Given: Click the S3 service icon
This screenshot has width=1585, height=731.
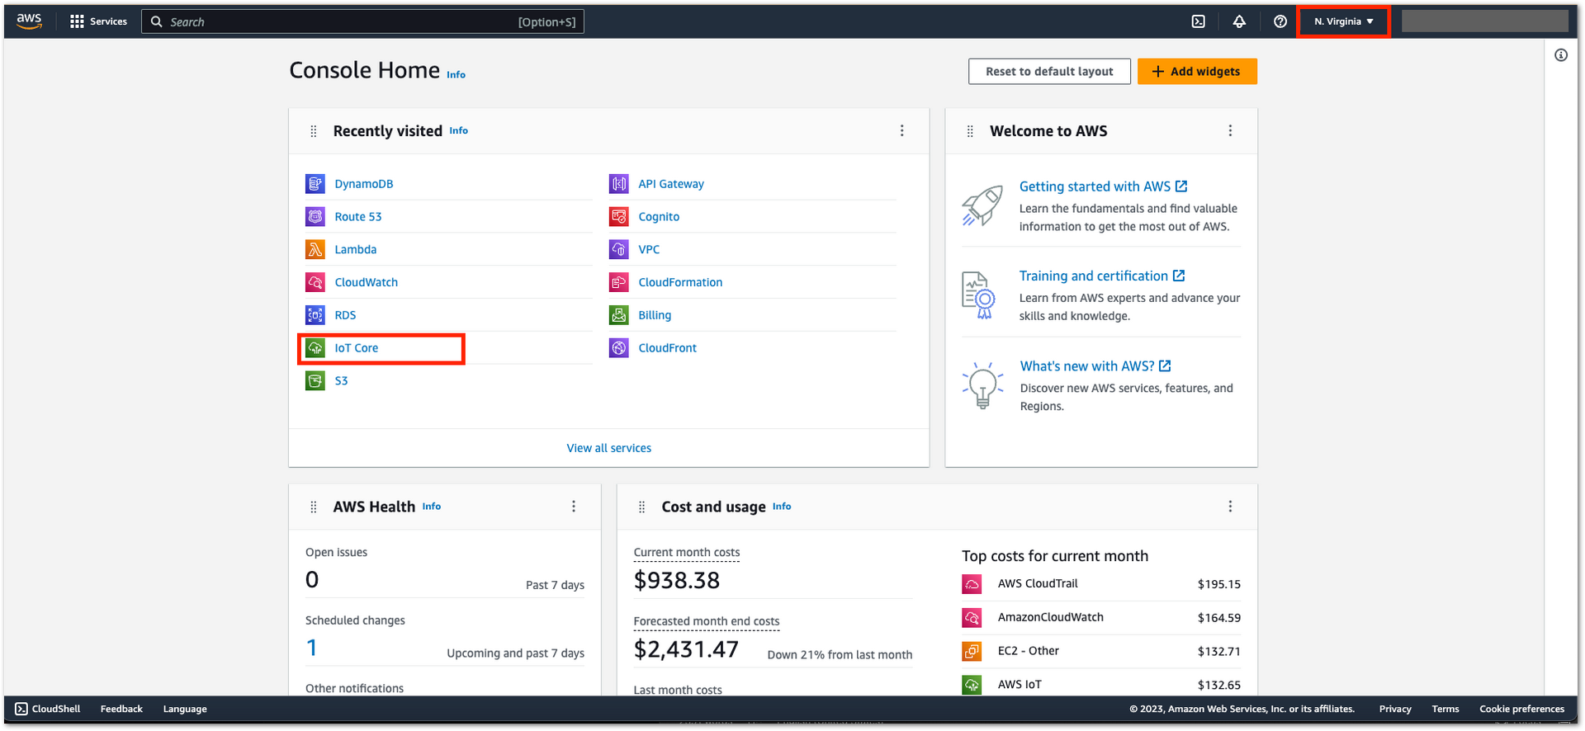Looking at the screenshot, I should (315, 380).
